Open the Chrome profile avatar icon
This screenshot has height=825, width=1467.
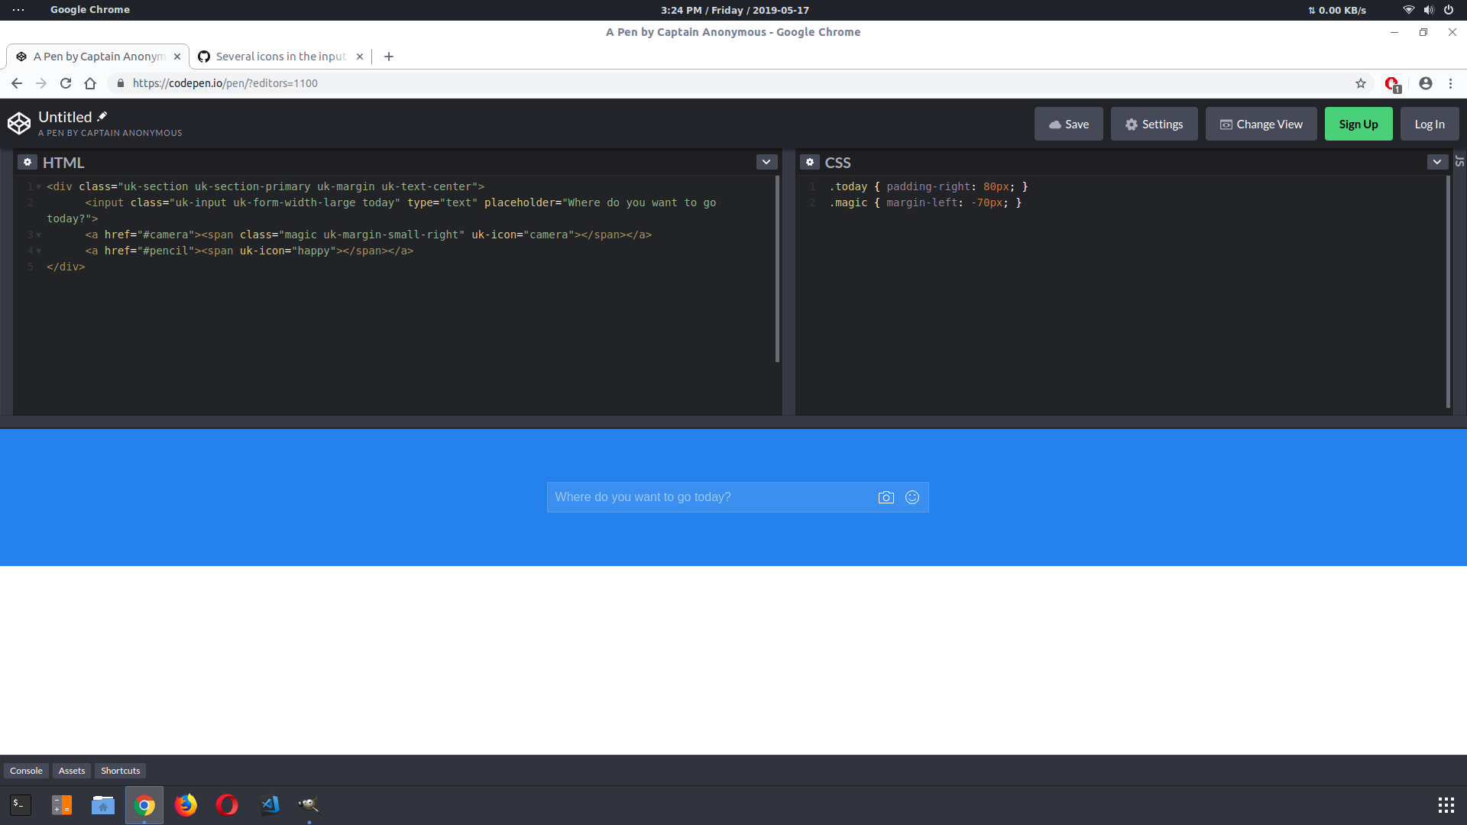(1425, 83)
